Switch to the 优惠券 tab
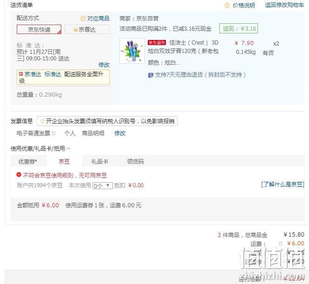309x284 pixels. [27, 162]
